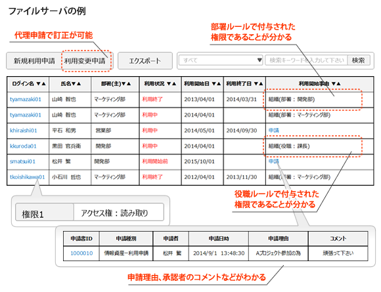Sort by 利用開始事由 column arrows
Viewport: 381px width, 292px height.
pos(336,84)
